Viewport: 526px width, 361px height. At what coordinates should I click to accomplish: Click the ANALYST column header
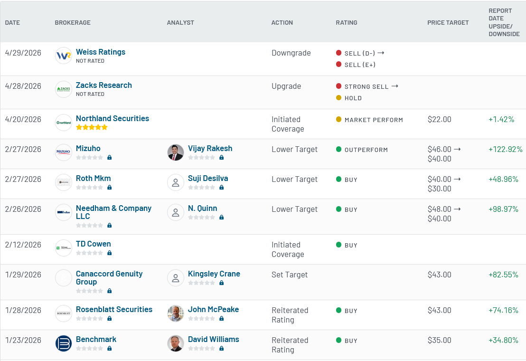tap(180, 22)
